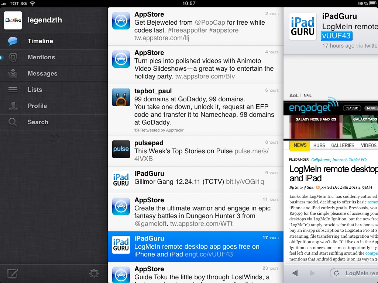
Task: Tap the Search magnifier icon
Action: 13,122
